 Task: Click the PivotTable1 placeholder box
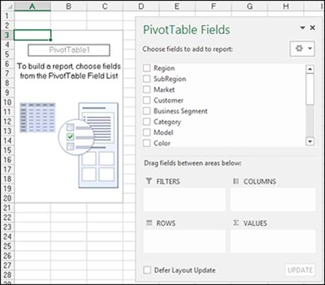click(69, 50)
